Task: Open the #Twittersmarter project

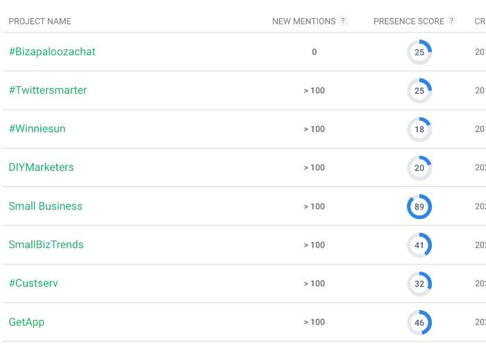Action: click(48, 90)
